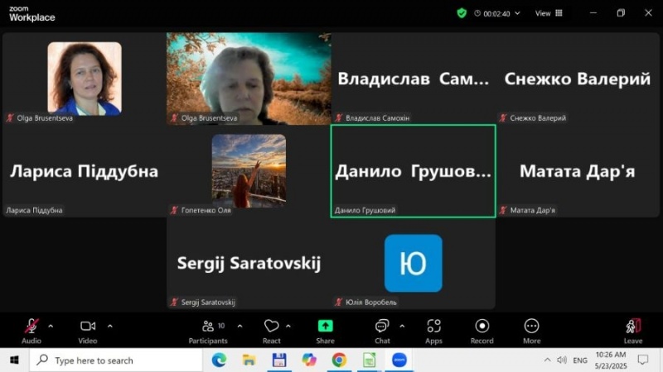Click the Лариса Піддубна name label

click(34, 210)
